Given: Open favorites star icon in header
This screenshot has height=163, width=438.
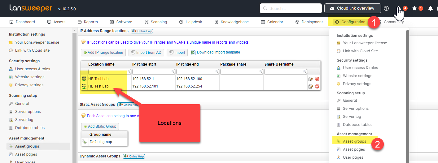Looking at the screenshot, I should [414, 8].
